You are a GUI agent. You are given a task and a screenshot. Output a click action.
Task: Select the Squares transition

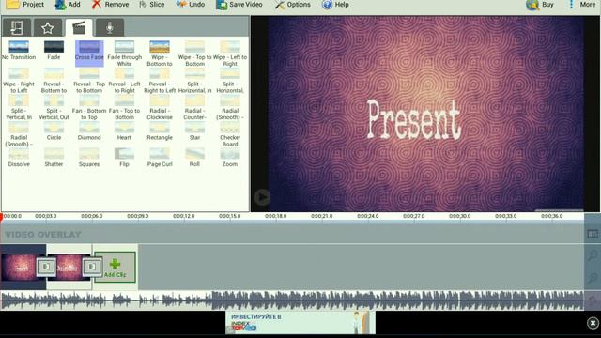[x=89, y=158]
